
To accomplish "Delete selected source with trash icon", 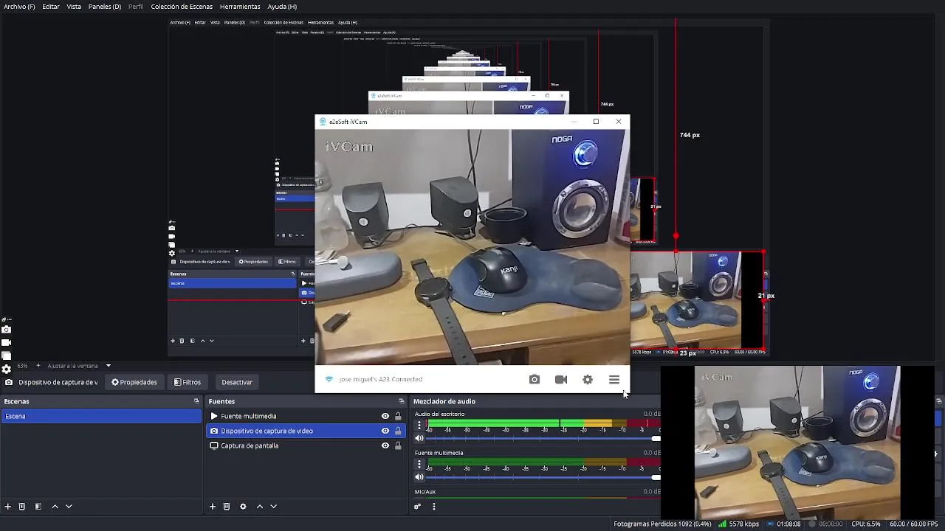I will [x=227, y=507].
